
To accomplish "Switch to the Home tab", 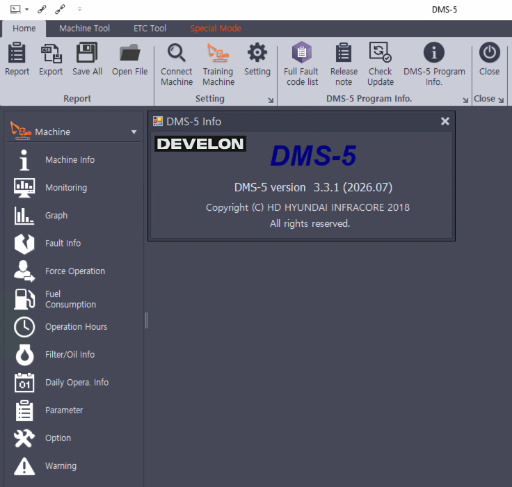I will (24, 29).
